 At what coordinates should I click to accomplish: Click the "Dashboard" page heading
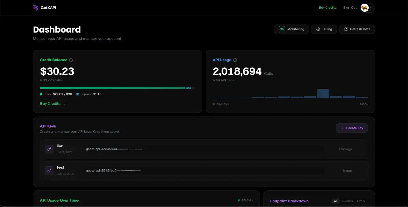click(57, 29)
